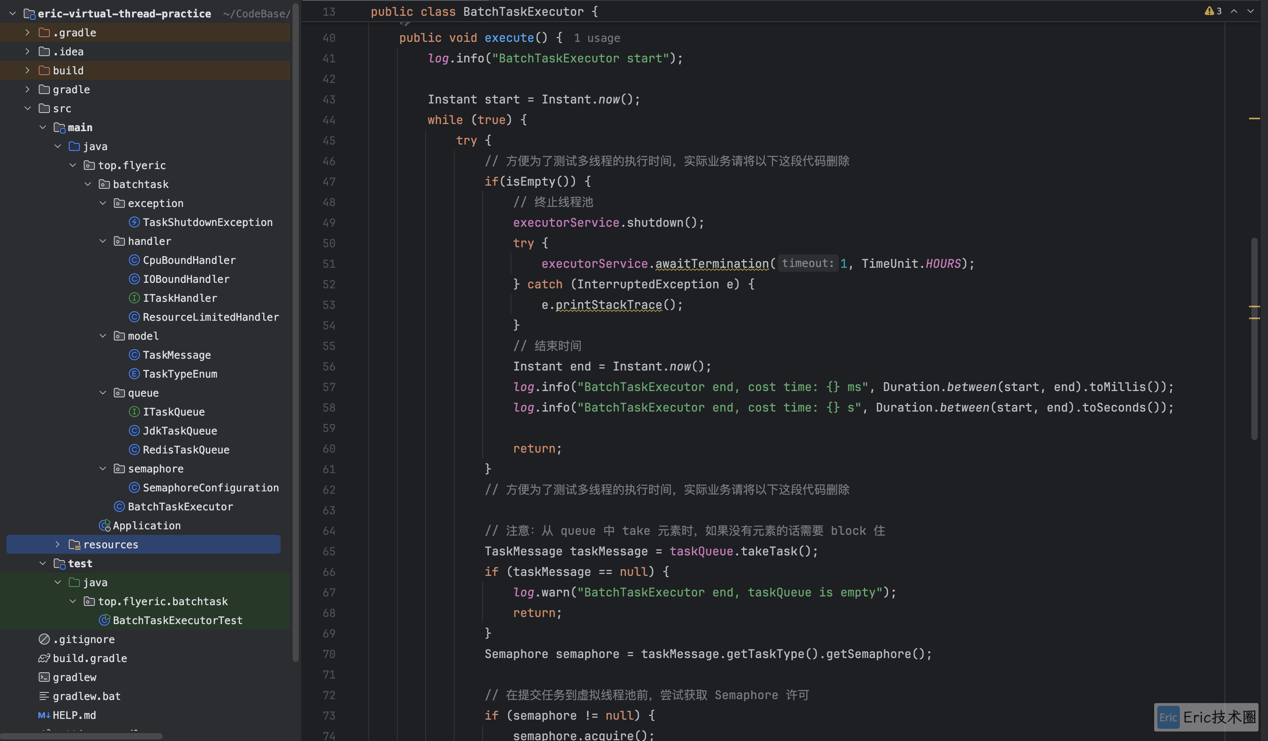Viewport: 1268px width, 741px height.
Task: Click the project tree vertical scrollbar
Action: pos(295,332)
